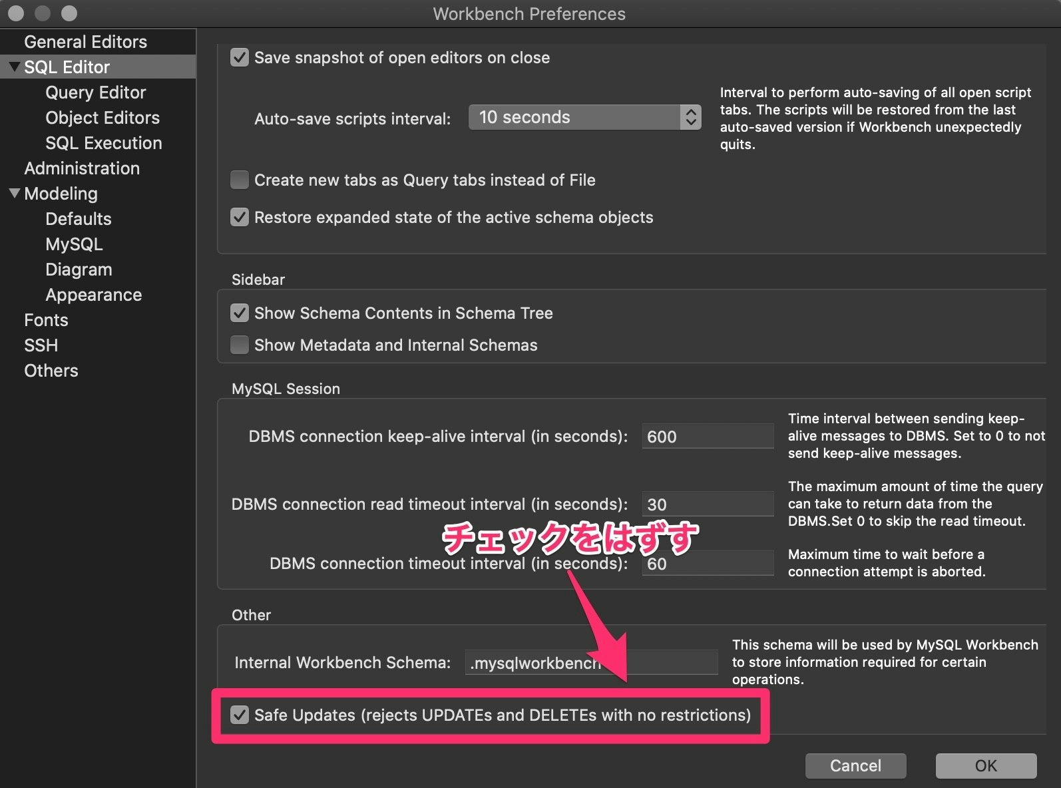
Task: Click the 'DBMS connection read timeout interval' label
Action: [x=429, y=504]
